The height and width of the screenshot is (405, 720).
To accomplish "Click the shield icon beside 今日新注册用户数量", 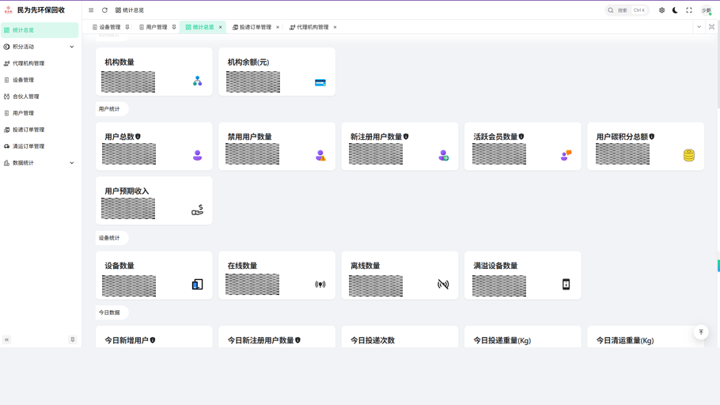I will point(297,340).
